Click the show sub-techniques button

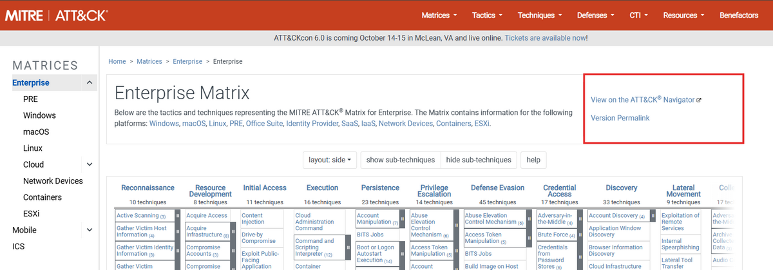coord(401,160)
